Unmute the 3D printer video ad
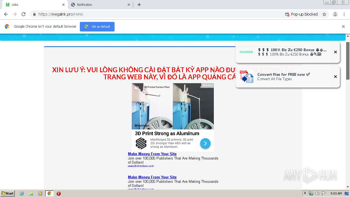 pyautogui.click(x=137, y=88)
